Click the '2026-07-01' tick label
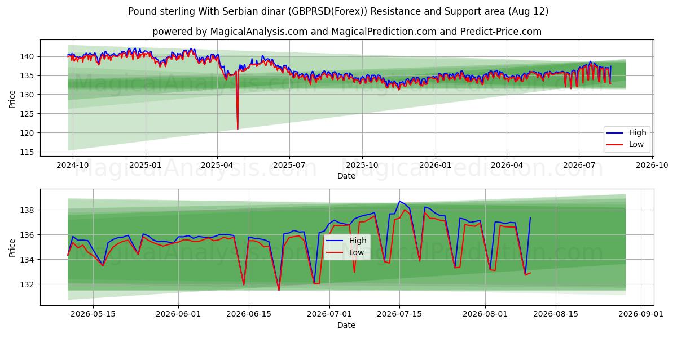677x338 pixels. coord(329,314)
